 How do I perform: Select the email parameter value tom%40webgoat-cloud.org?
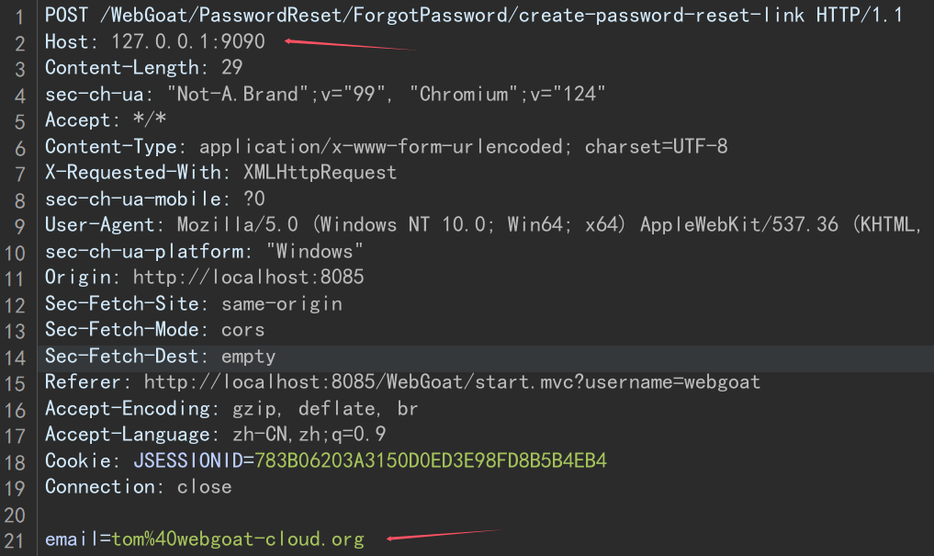[238, 539]
